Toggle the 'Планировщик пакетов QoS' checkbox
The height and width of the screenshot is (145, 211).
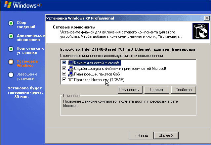point(64,74)
